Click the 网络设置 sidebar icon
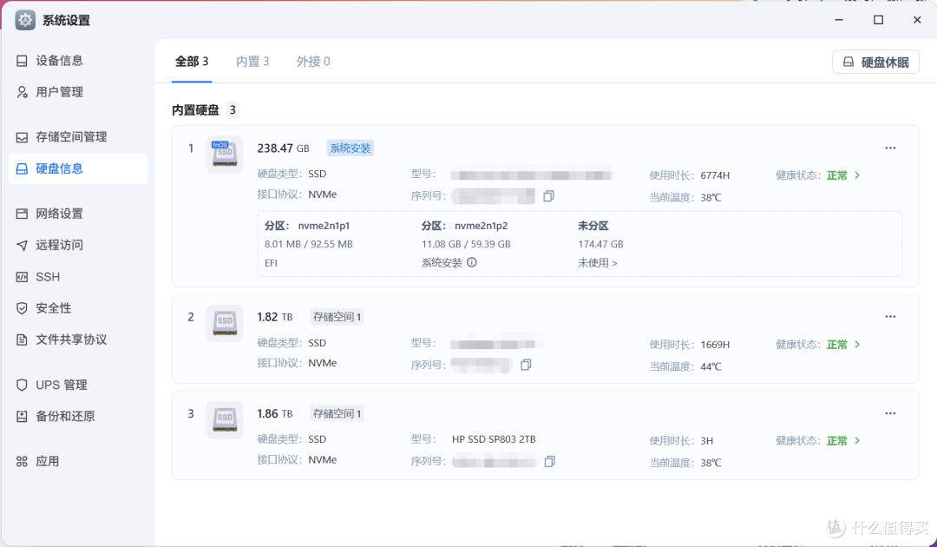Screen dimensions: 937x547 coord(22,214)
